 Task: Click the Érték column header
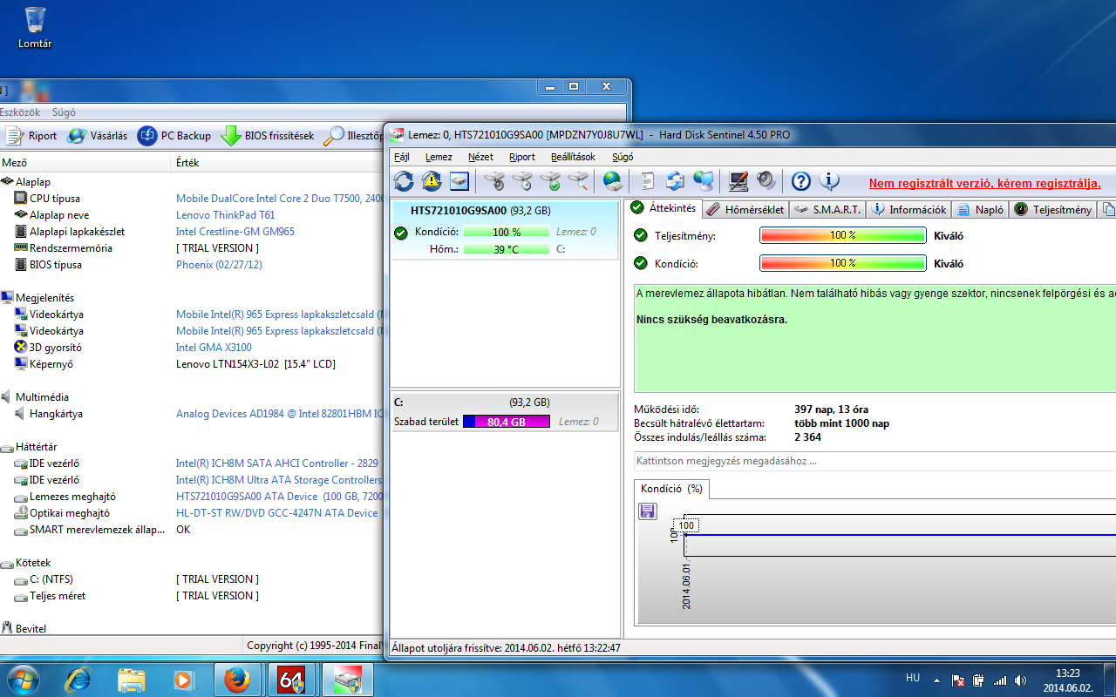click(277, 163)
